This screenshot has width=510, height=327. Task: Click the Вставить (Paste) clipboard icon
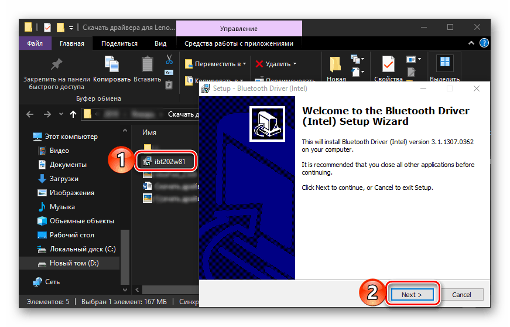point(147,64)
